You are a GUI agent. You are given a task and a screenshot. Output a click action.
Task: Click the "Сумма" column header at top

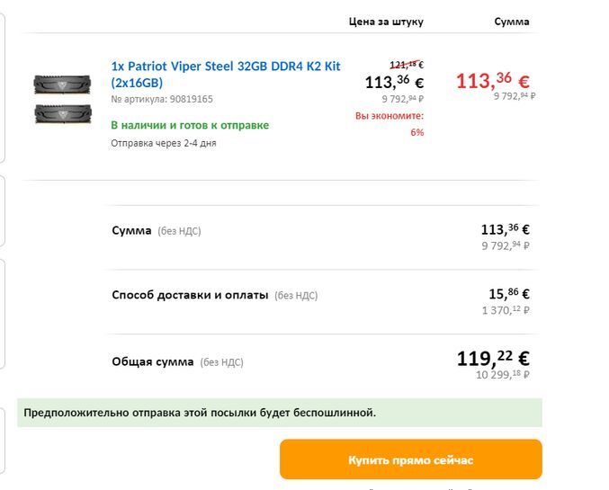512,22
